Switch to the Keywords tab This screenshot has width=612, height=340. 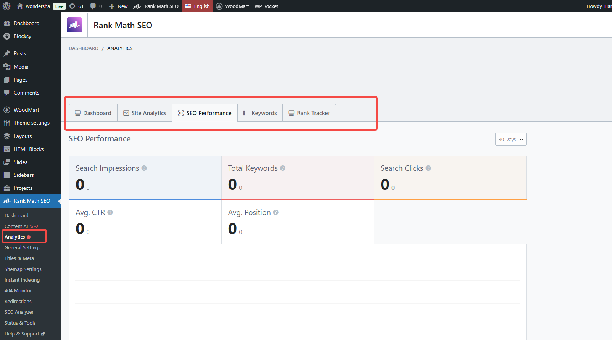click(x=260, y=113)
